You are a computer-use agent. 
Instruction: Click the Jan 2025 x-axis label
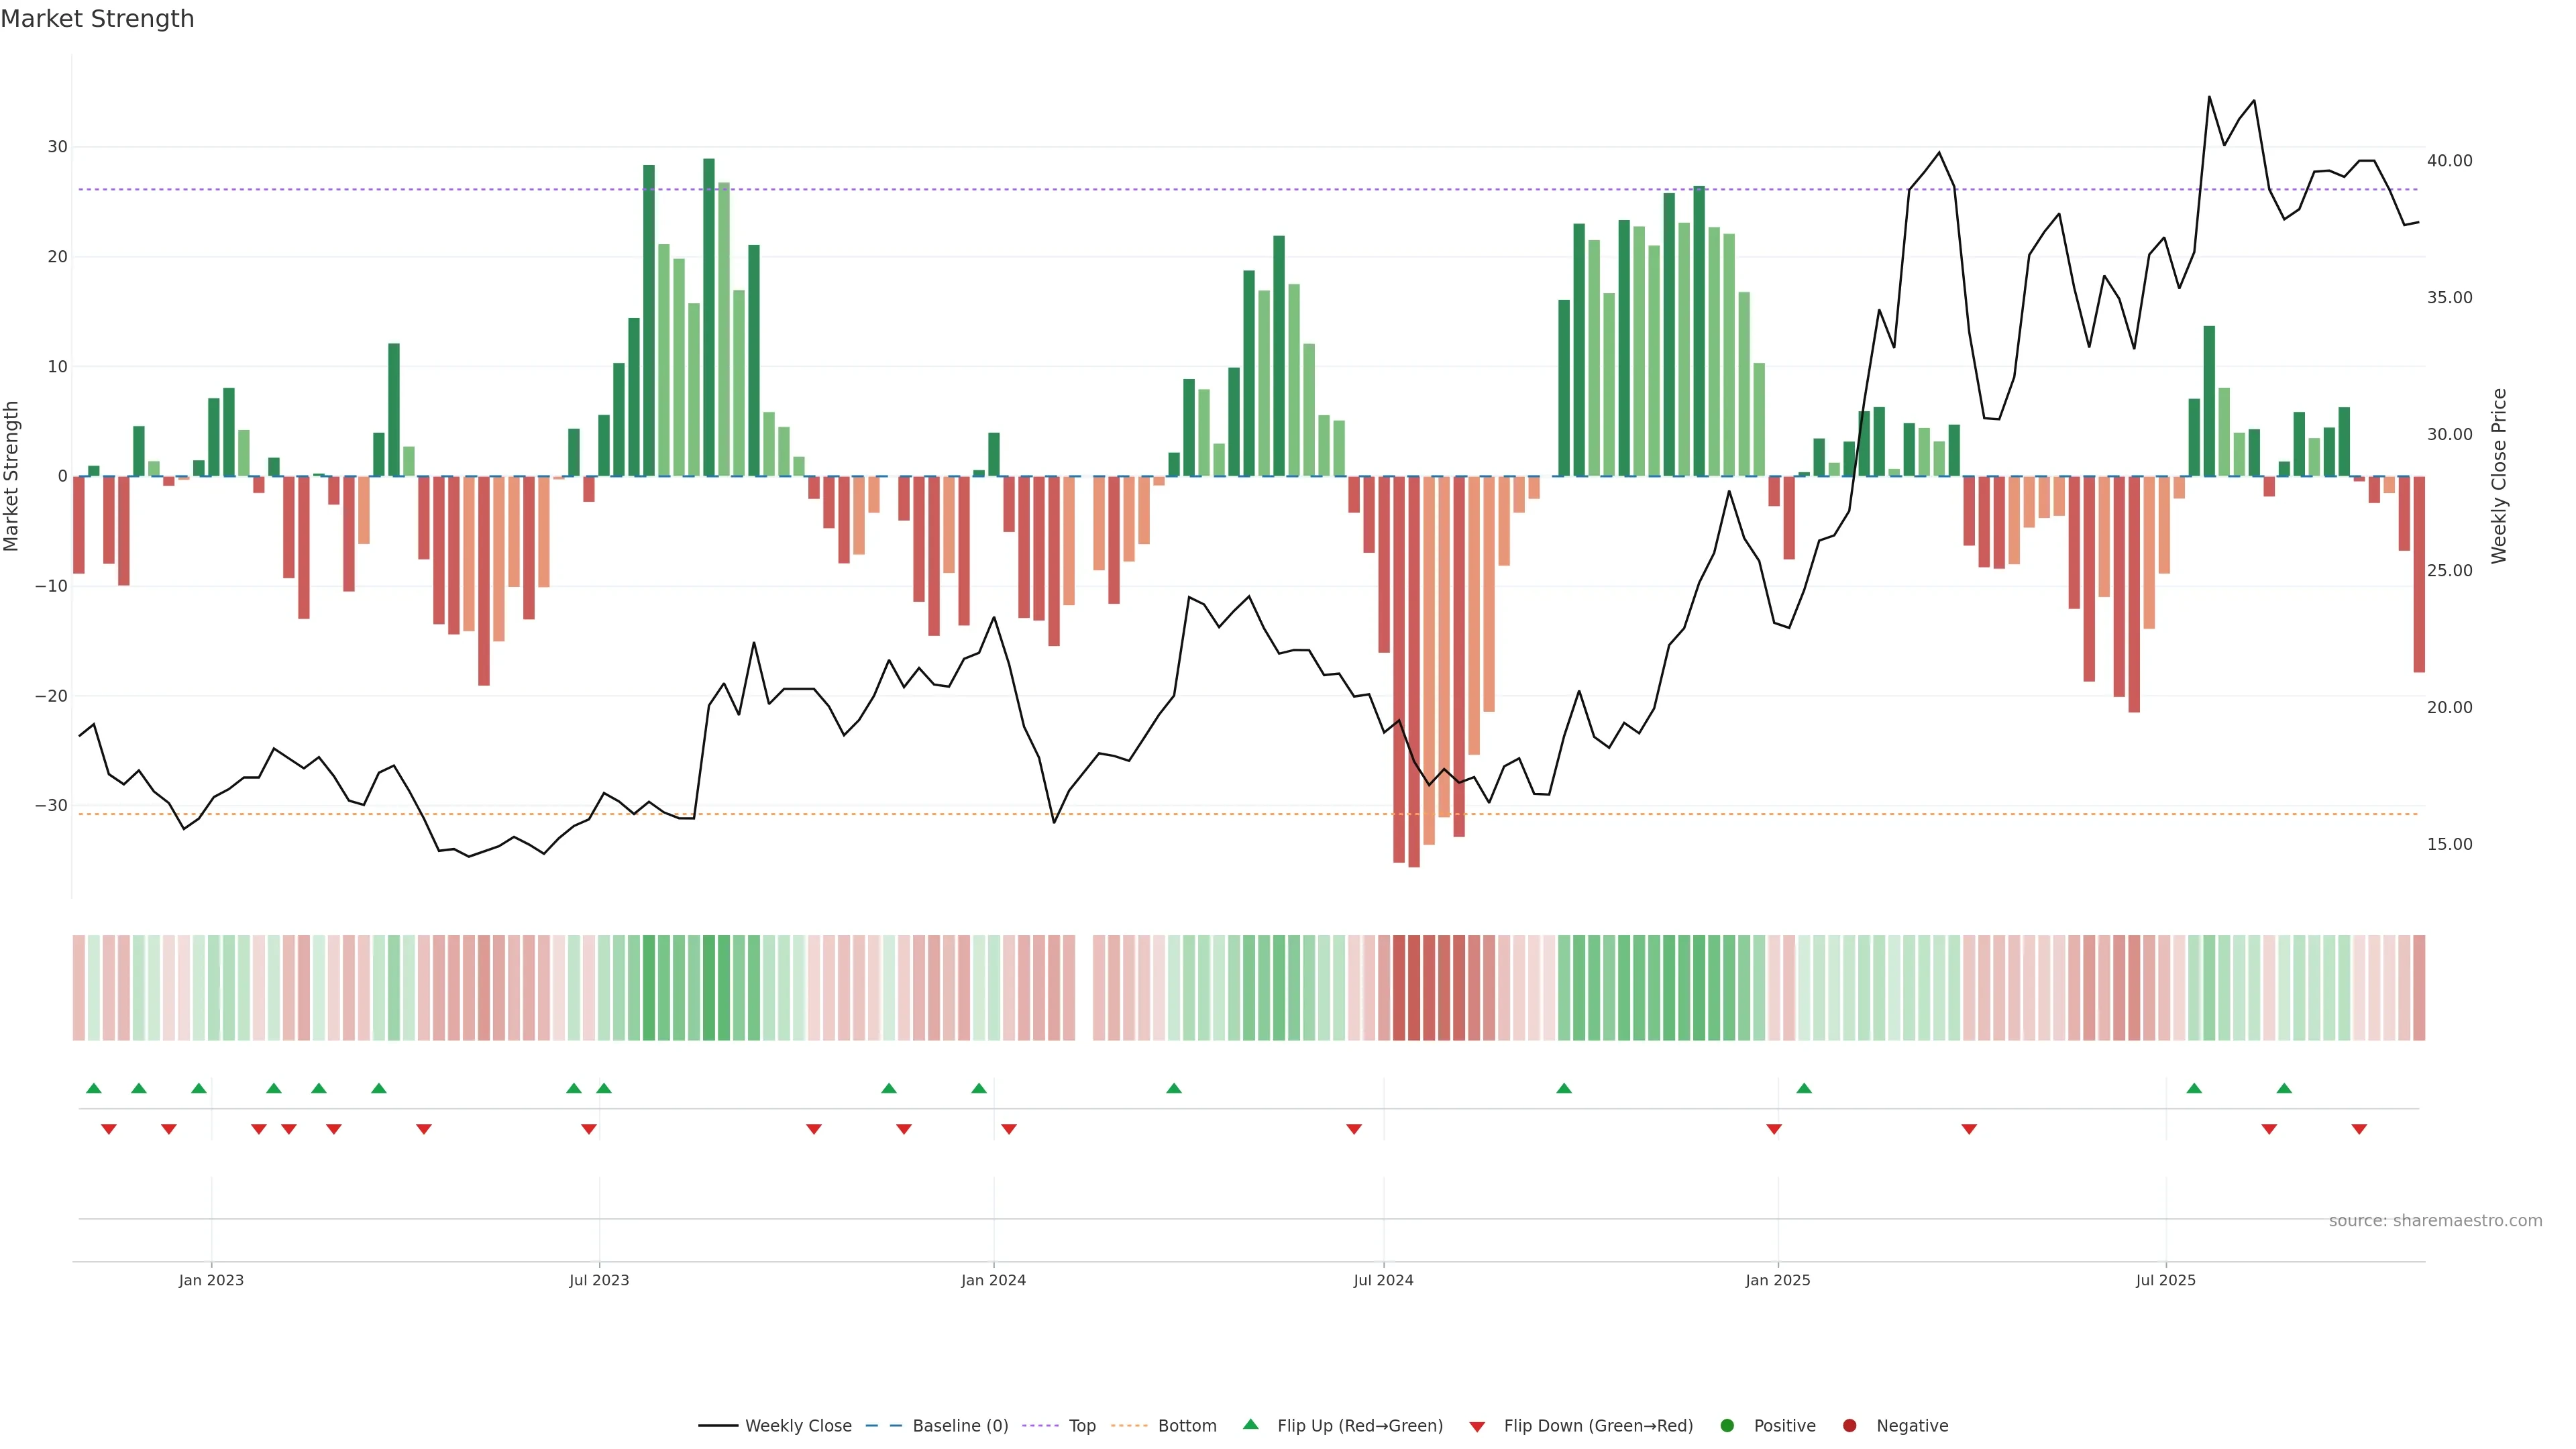(x=1778, y=1280)
